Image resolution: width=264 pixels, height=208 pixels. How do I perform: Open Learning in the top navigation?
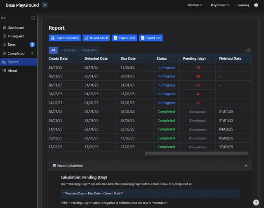coord(243,5)
